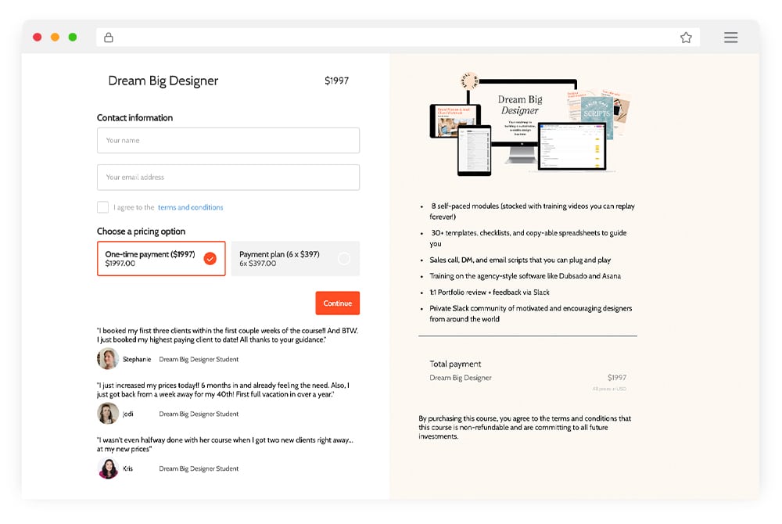Click the name Kris beside her avatar
Screen dimensions: 782x524
click(x=127, y=468)
